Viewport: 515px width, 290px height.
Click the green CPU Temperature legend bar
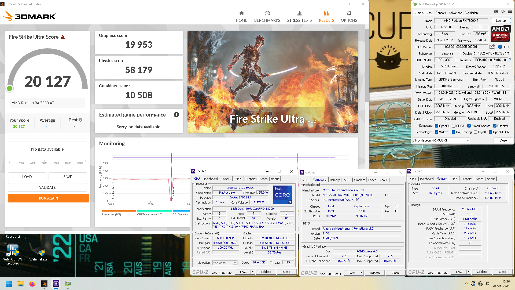(154, 211)
